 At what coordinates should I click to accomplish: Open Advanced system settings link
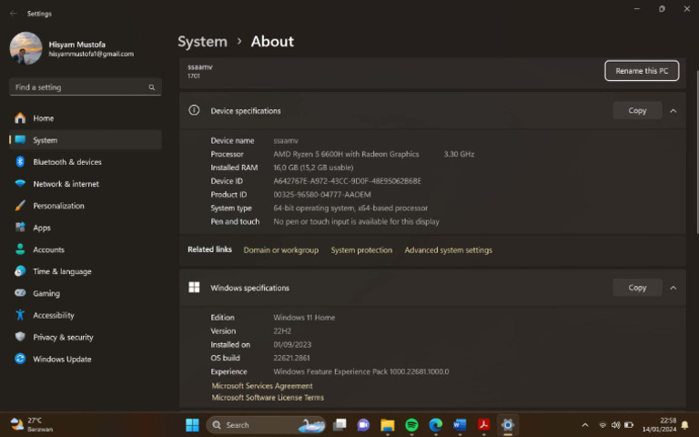click(448, 250)
